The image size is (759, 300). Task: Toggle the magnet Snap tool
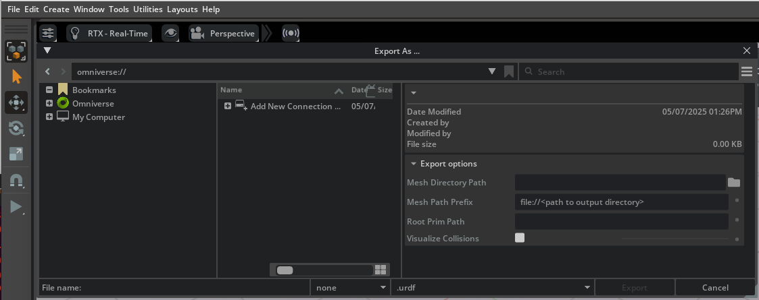click(16, 181)
